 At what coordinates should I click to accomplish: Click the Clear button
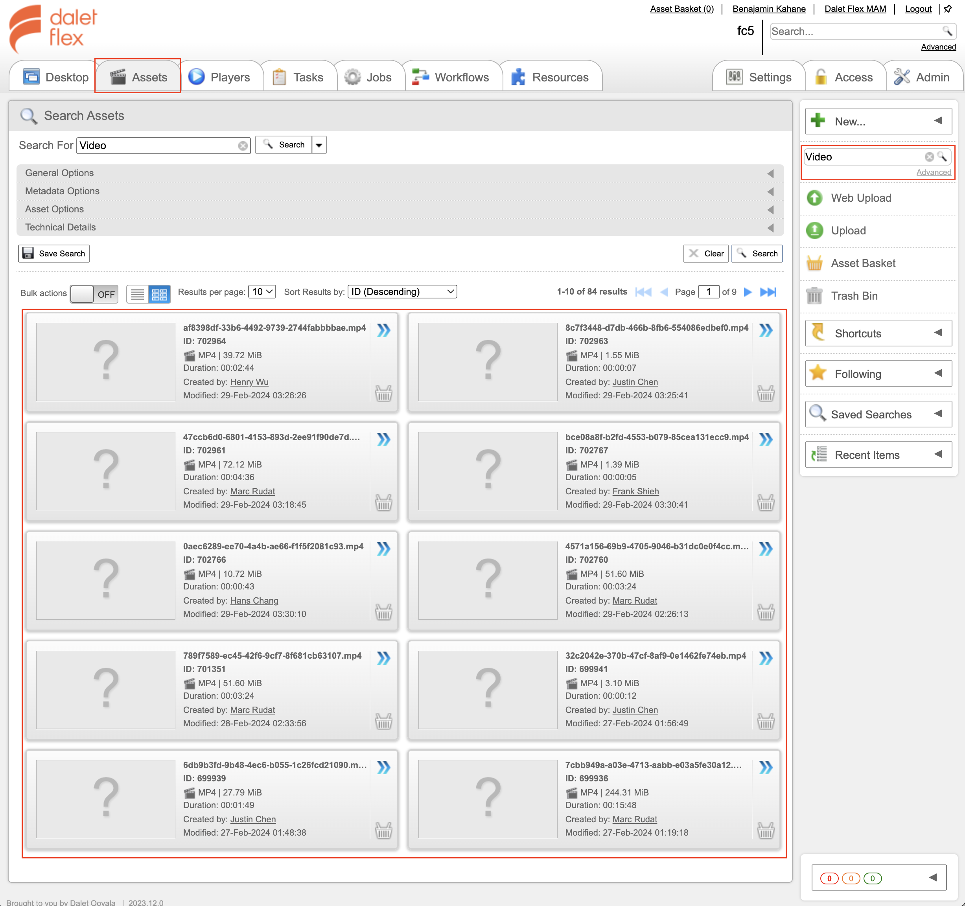point(706,254)
